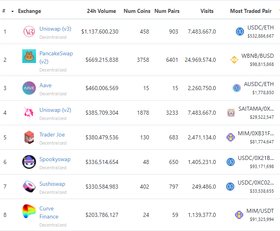This screenshot has height=231, width=280.
Task: Click the BNB icon beside WBNB/BUSD
Action: [234, 60]
